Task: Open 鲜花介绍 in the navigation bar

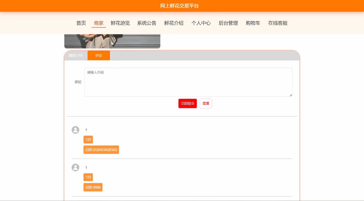Action: point(174,23)
